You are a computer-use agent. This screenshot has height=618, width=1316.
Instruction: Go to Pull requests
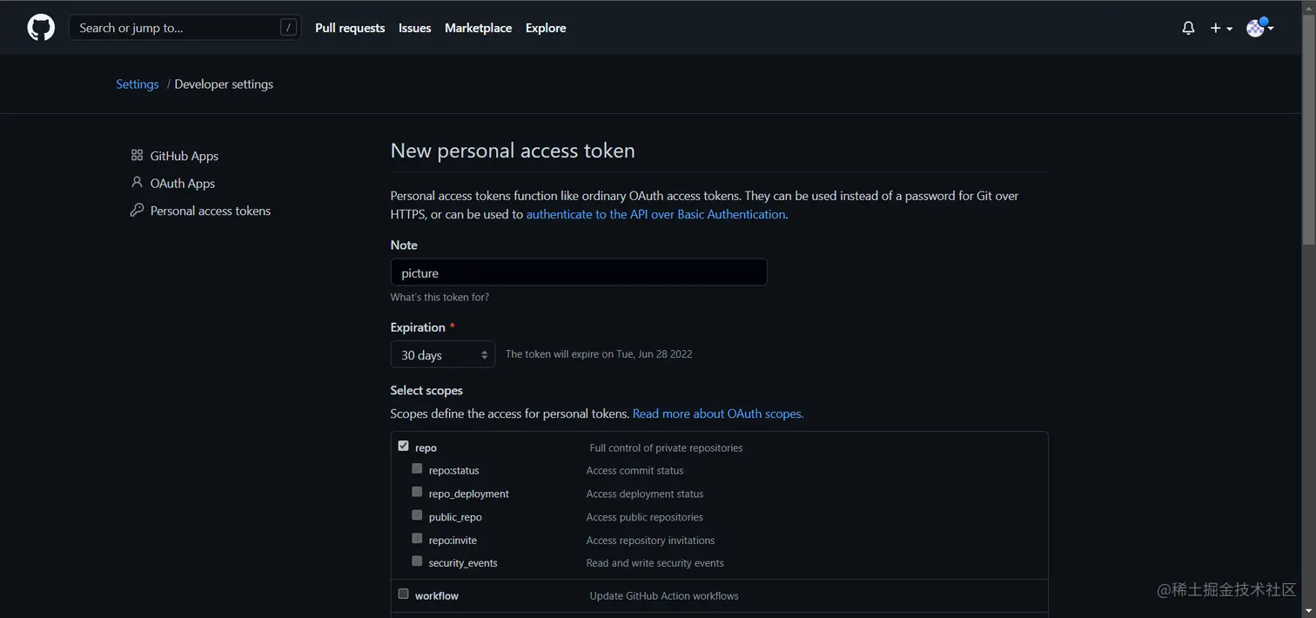click(350, 28)
